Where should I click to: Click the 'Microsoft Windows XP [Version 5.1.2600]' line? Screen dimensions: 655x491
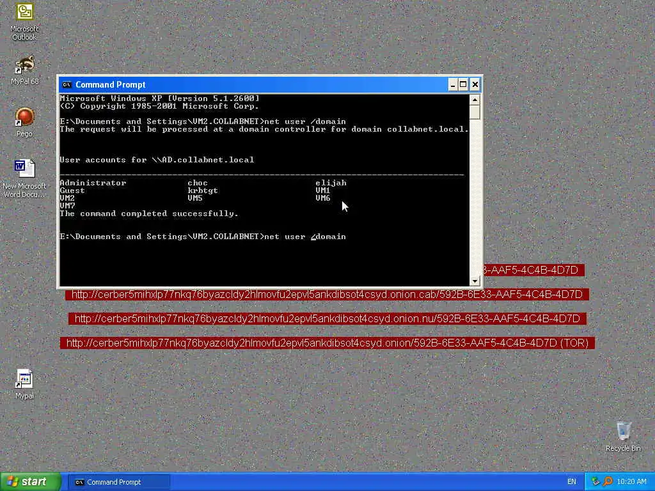[159, 98]
